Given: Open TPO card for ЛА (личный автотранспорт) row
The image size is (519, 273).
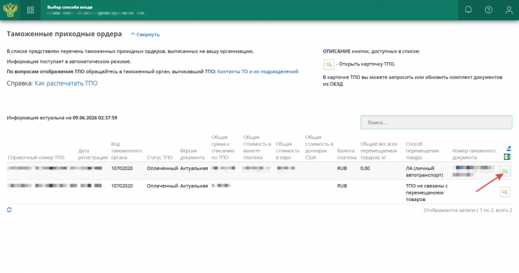Looking at the screenshot, I should (x=505, y=171).
